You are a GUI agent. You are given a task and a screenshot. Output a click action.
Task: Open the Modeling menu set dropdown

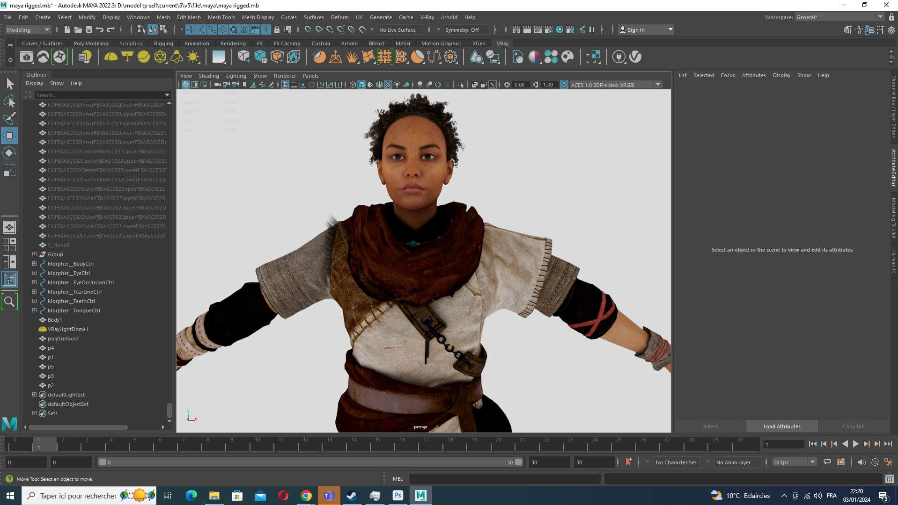(x=28, y=29)
